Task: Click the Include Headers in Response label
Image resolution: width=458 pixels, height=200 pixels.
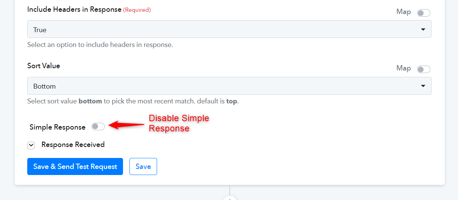Action: click(x=74, y=9)
